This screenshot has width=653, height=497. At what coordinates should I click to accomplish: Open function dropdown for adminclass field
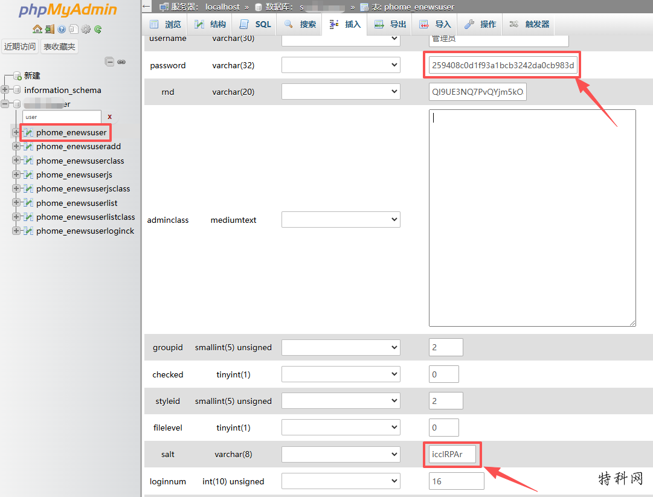(x=341, y=219)
